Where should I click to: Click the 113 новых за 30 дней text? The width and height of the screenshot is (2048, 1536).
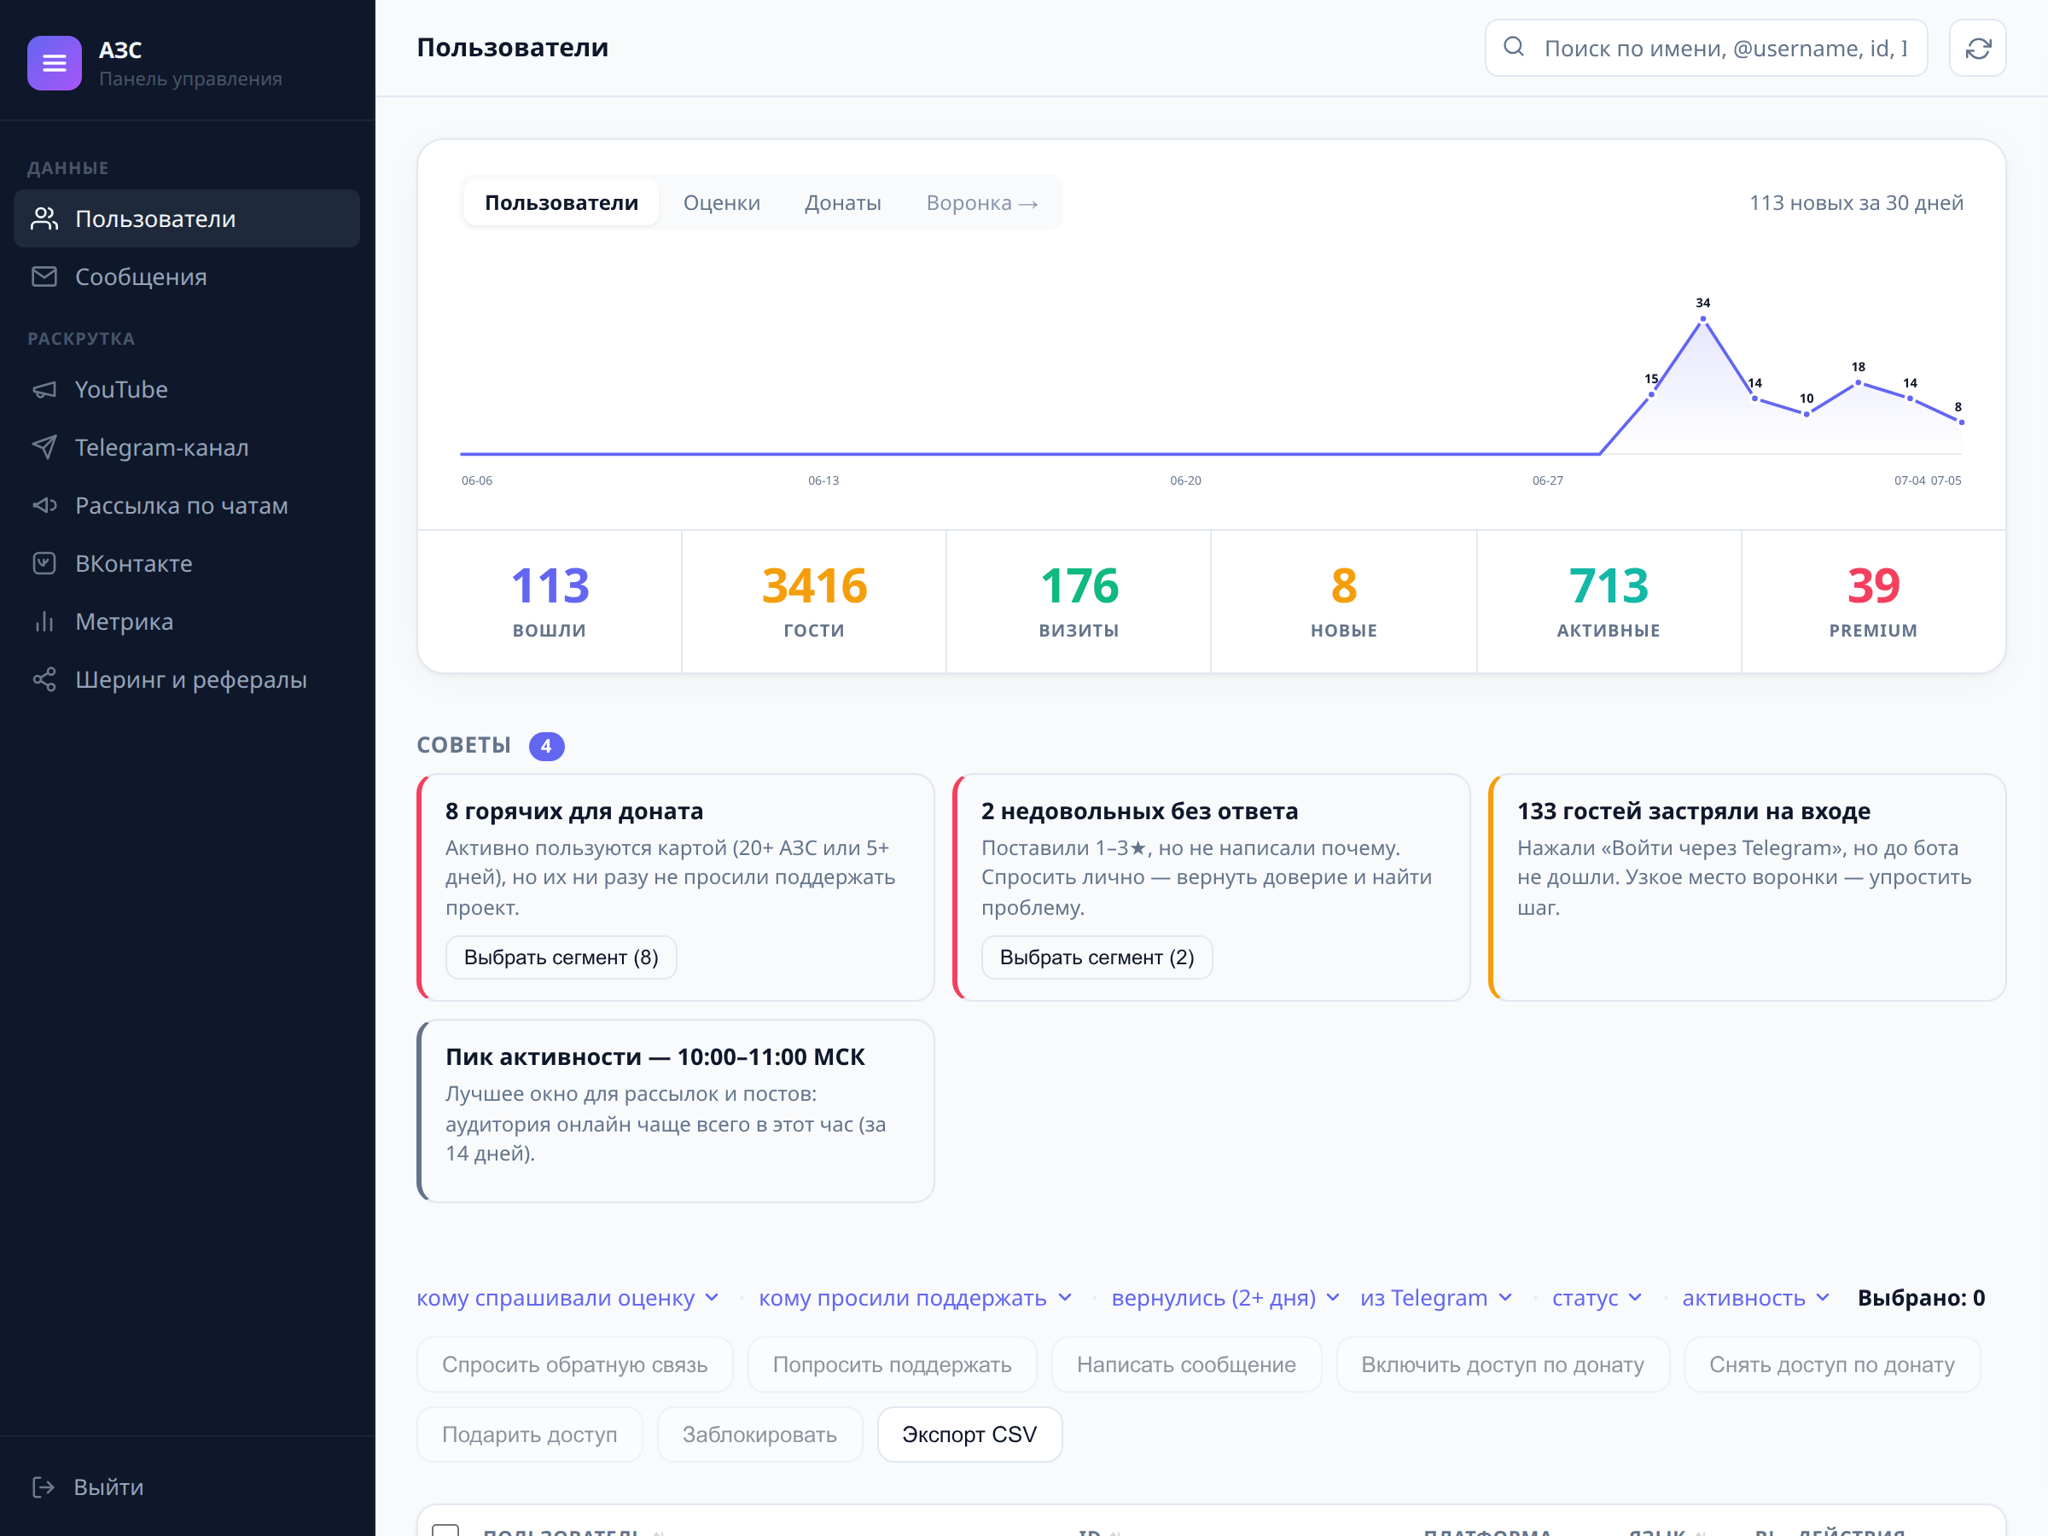click(x=1855, y=203)
